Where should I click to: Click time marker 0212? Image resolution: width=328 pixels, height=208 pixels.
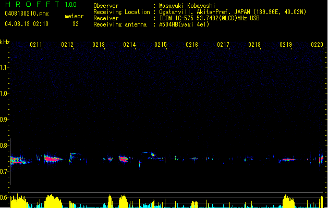pos(67,45)
